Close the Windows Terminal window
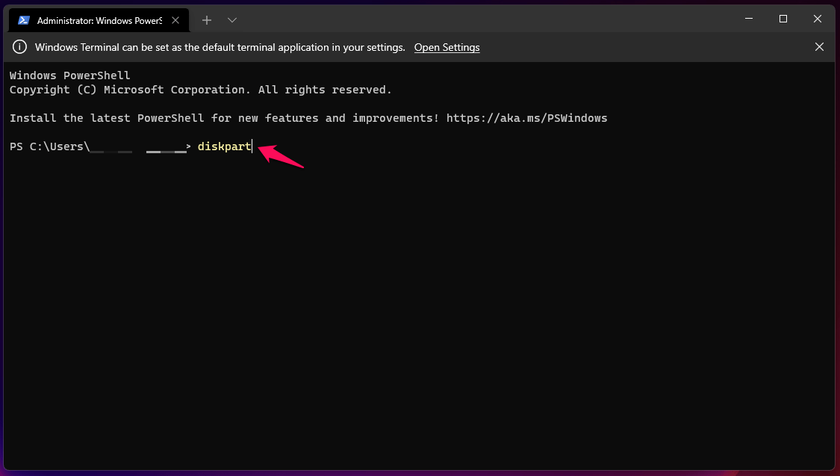Image resolution: width=840 pixels, height=476 pixels. click(x=818, y=19)
